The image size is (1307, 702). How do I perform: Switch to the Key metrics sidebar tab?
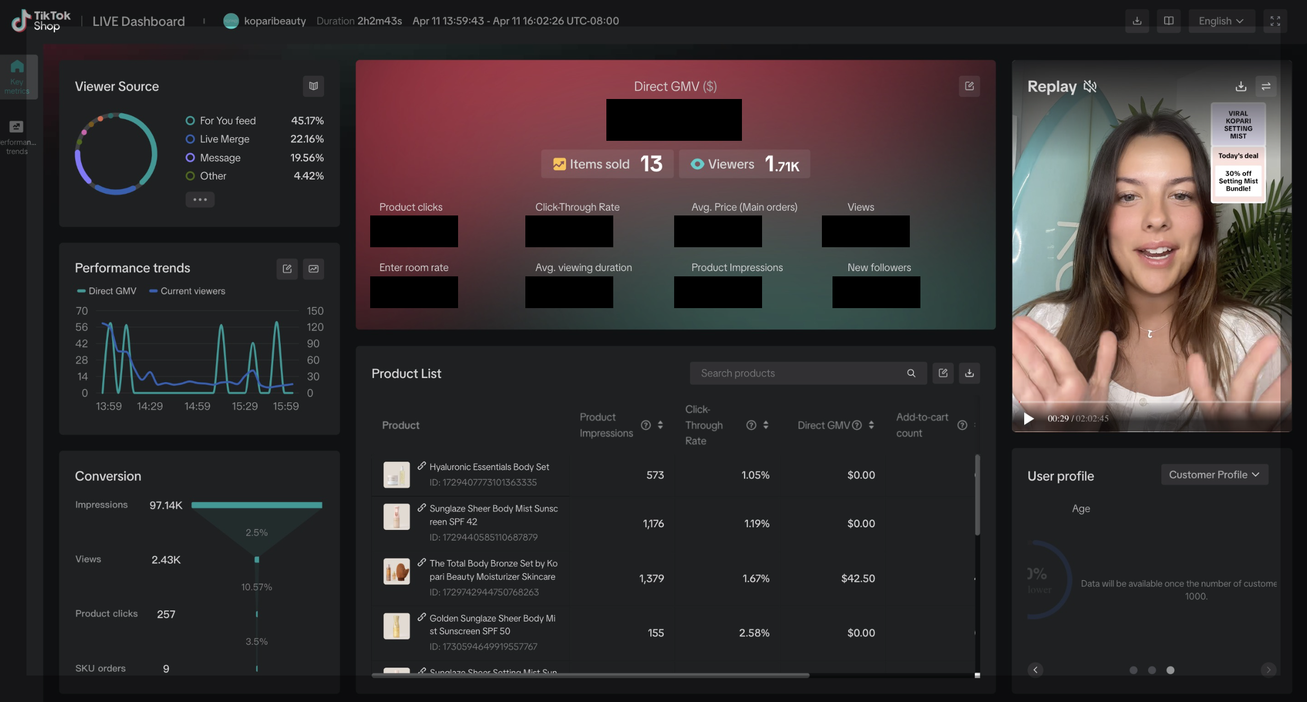click(17, 77)
